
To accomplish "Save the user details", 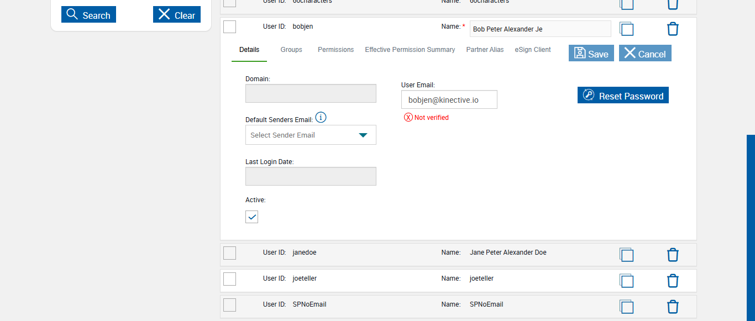I will click(591, 54).
